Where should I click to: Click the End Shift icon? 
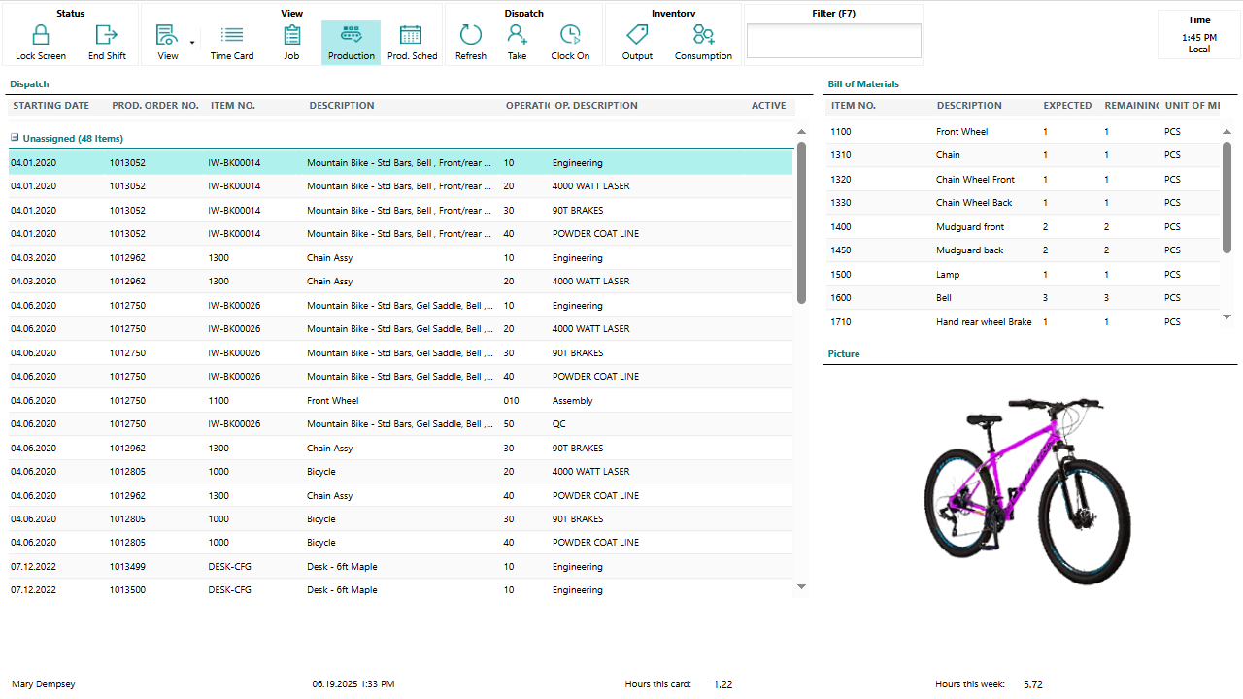(x=107, y=36)
